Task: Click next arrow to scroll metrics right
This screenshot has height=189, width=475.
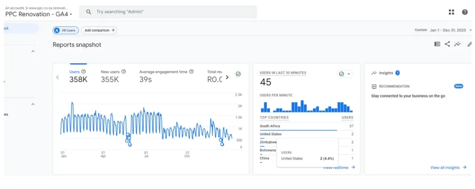Action: [227, 77]
